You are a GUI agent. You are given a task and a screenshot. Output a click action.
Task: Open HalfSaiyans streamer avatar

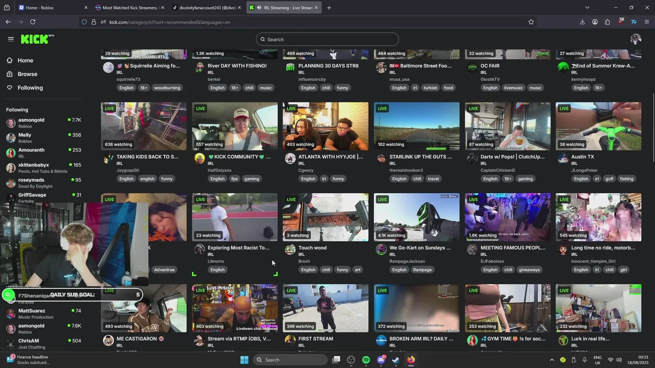tap(200, 158)
